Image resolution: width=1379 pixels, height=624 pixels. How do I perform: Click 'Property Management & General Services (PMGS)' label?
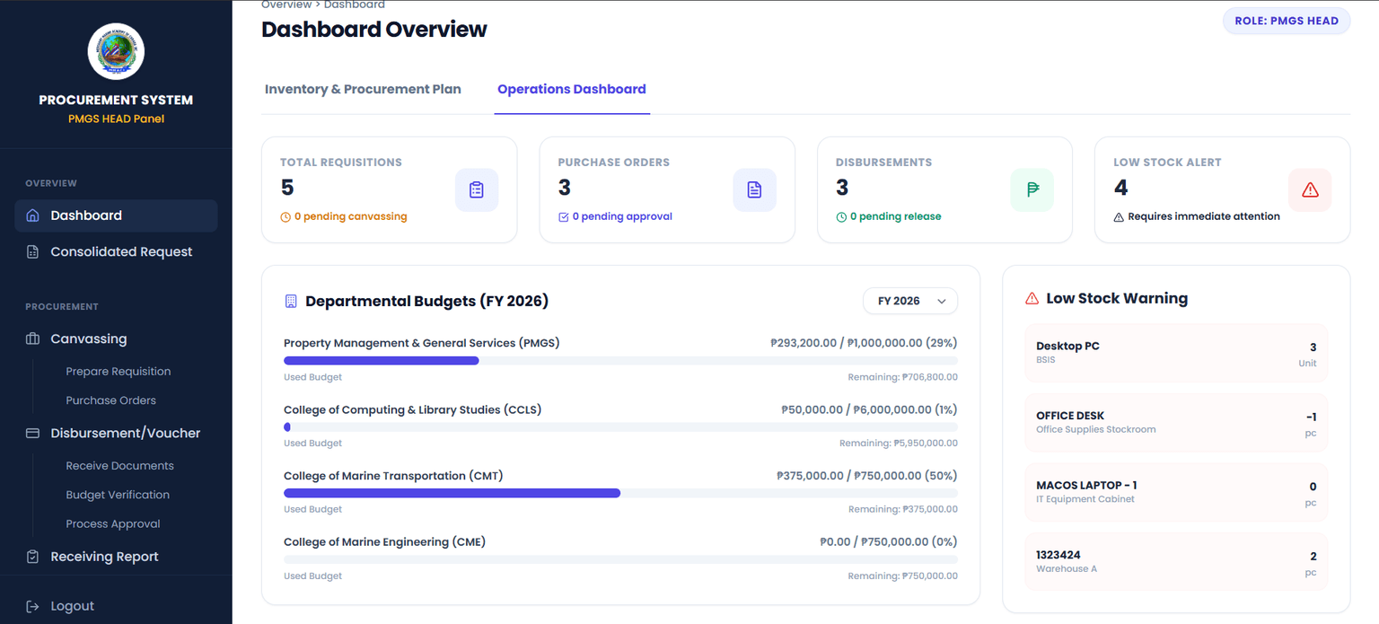click(422, 343)
